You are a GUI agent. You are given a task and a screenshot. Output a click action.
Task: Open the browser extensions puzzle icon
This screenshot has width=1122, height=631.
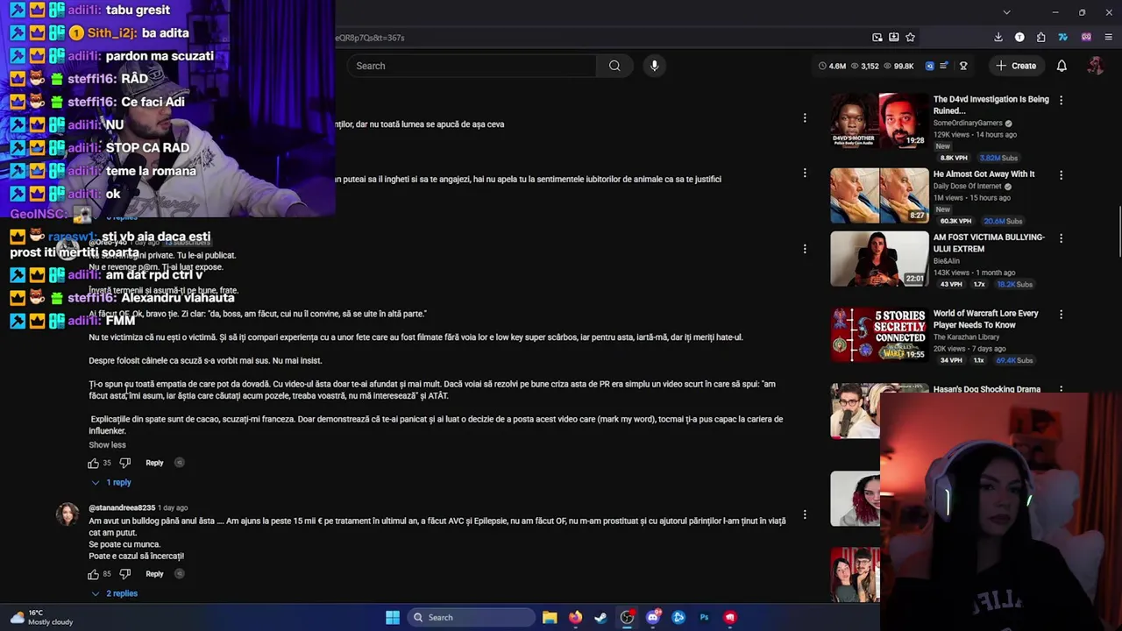click(x=1040, y=38)
